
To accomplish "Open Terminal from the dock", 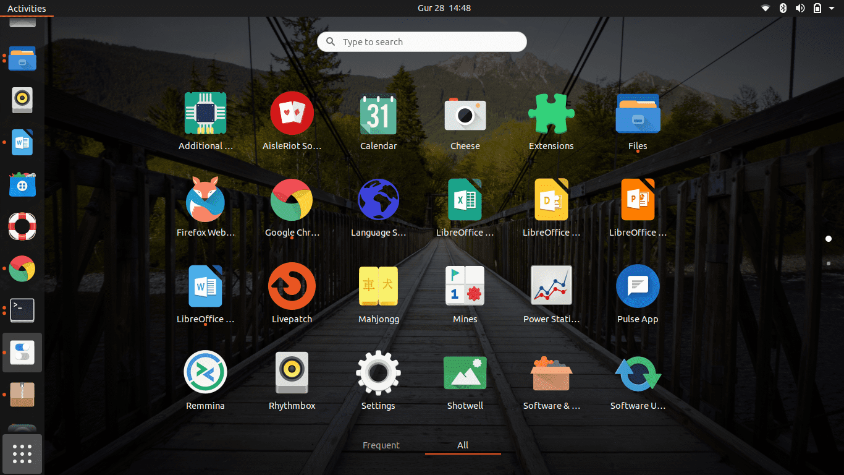I will (x=22, y=310).
